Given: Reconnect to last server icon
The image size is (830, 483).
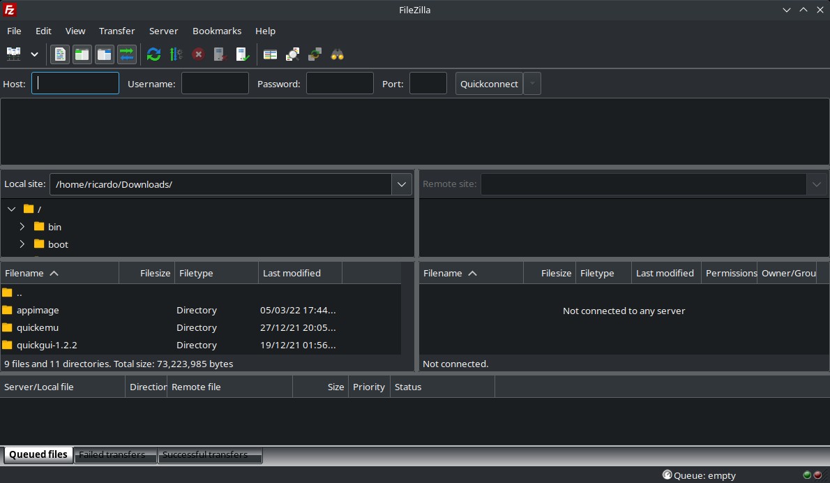Looking at the screenshot, I should (243, 54).
